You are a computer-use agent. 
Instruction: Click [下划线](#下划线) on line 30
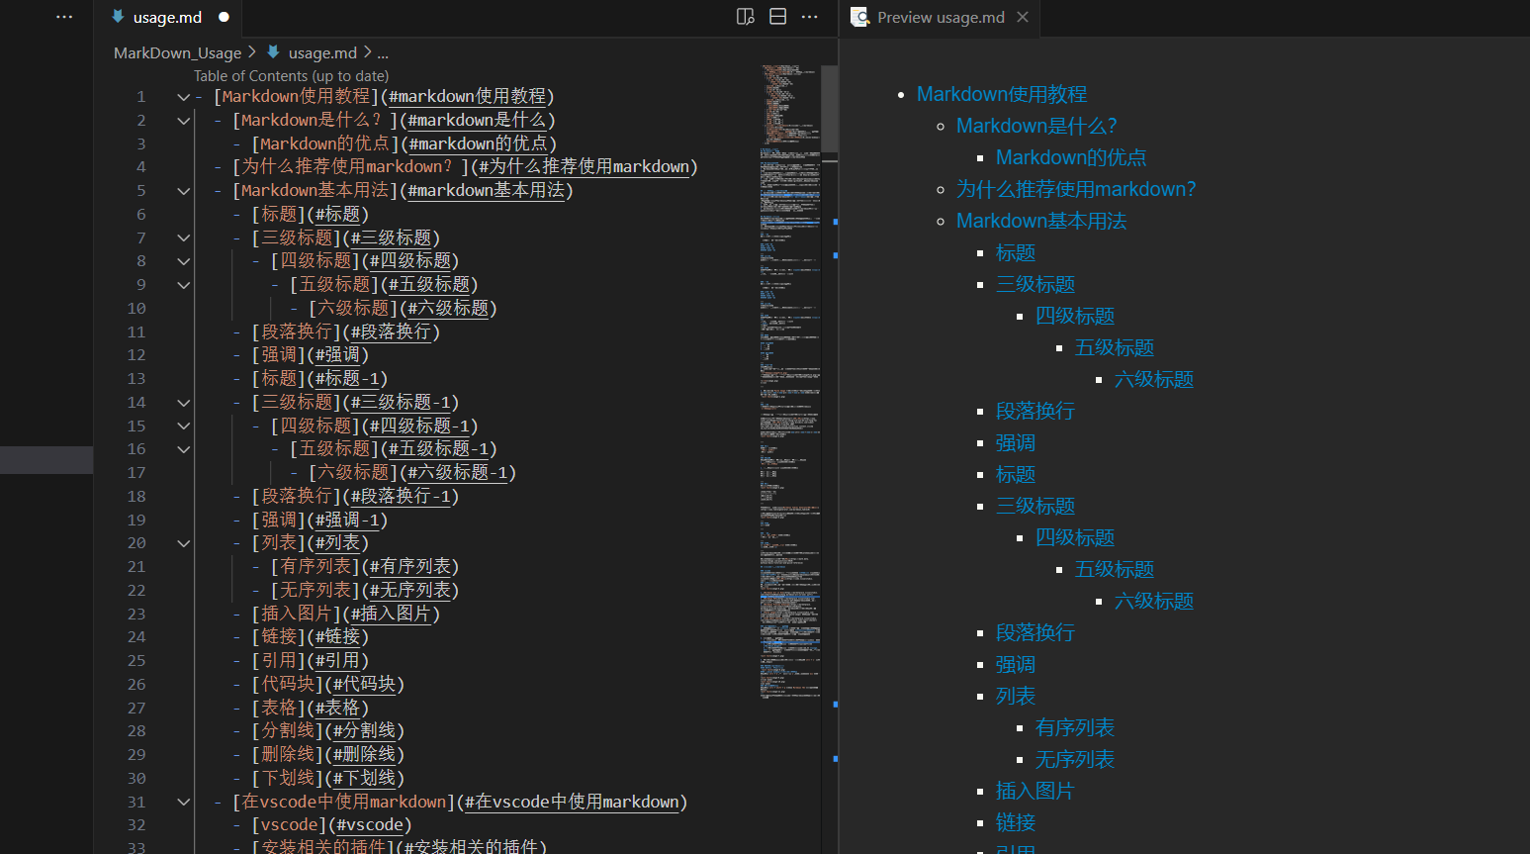click(x=328, y=779)
